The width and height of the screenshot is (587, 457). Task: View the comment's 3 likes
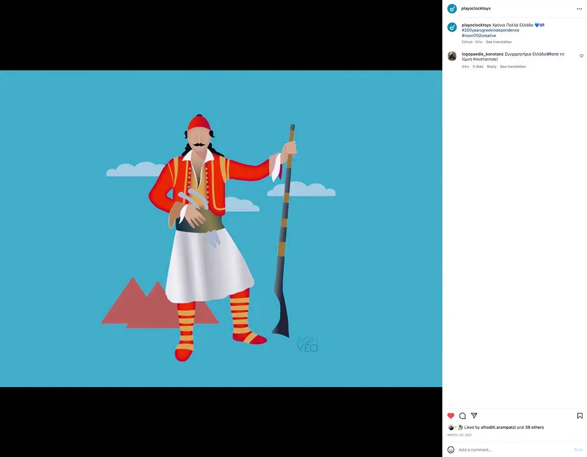[477, 66]
